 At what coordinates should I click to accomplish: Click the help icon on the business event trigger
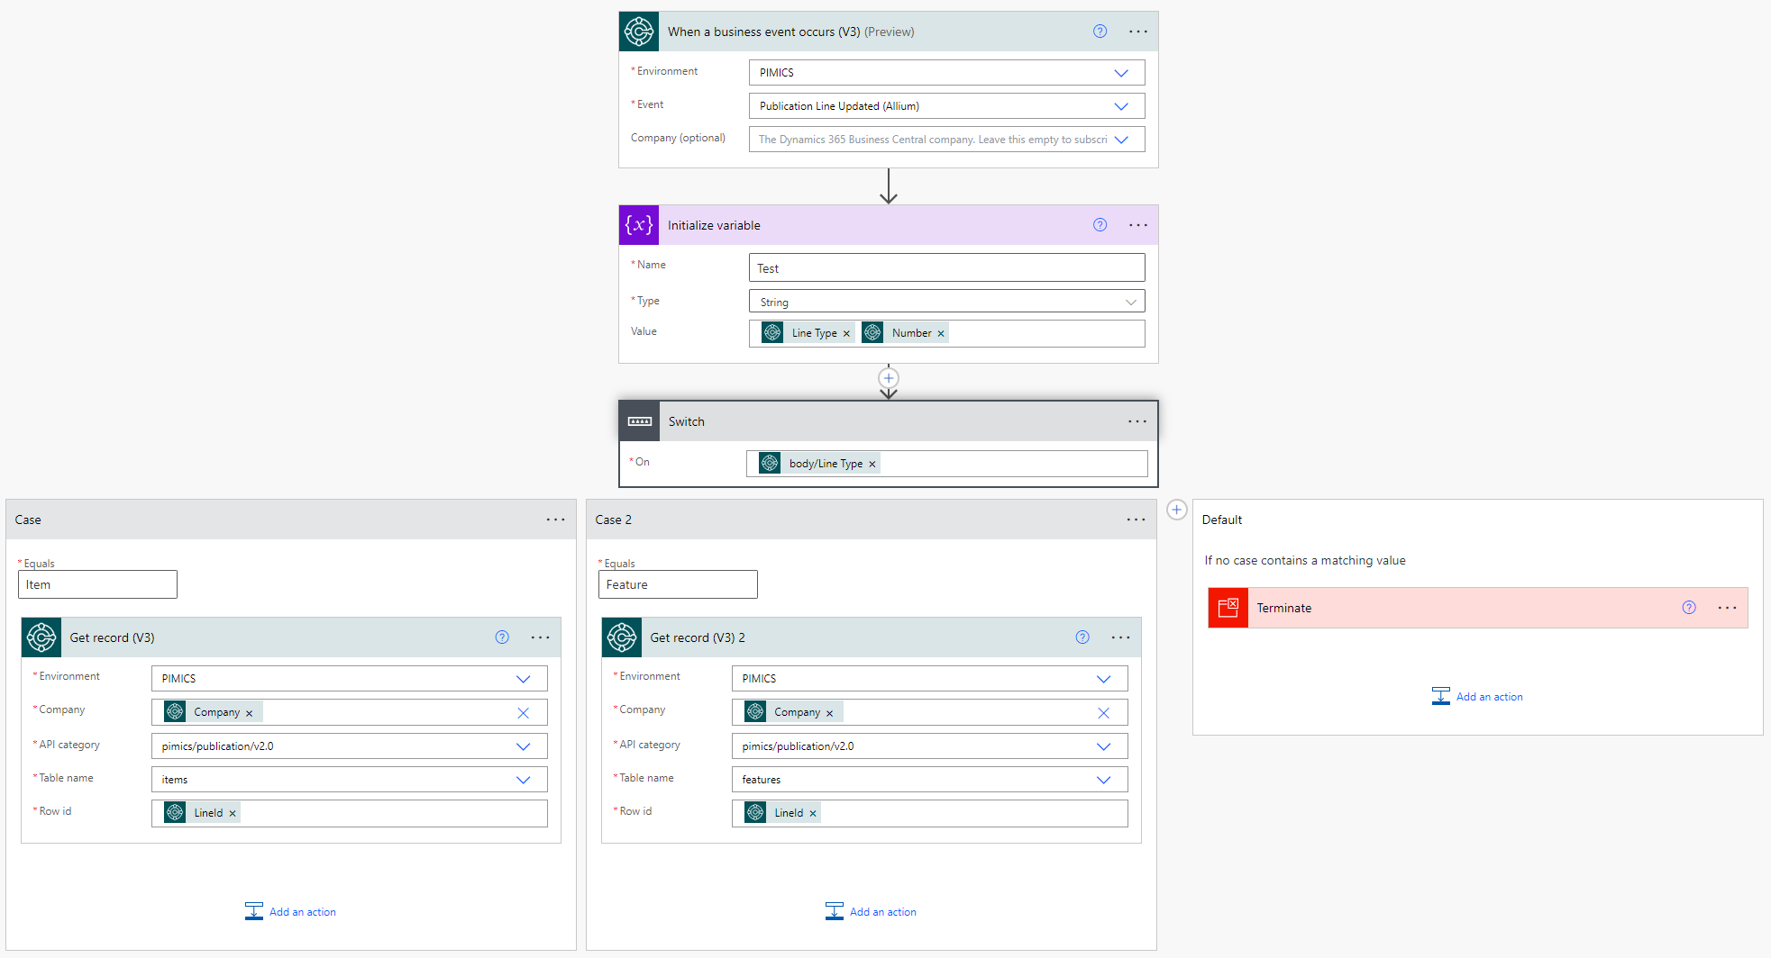click(x=1100, y=31)
